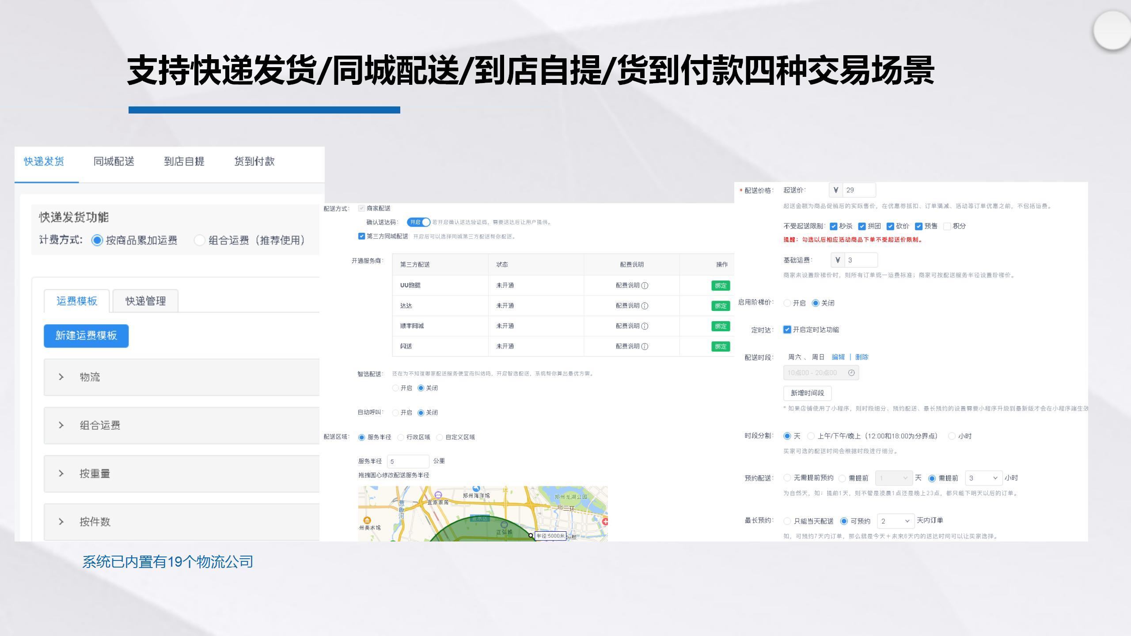Image resolution: width=1131 pixels, height=636 pixels.
Task: Click 商家配送 checkbox
Action: coord(361,208)
